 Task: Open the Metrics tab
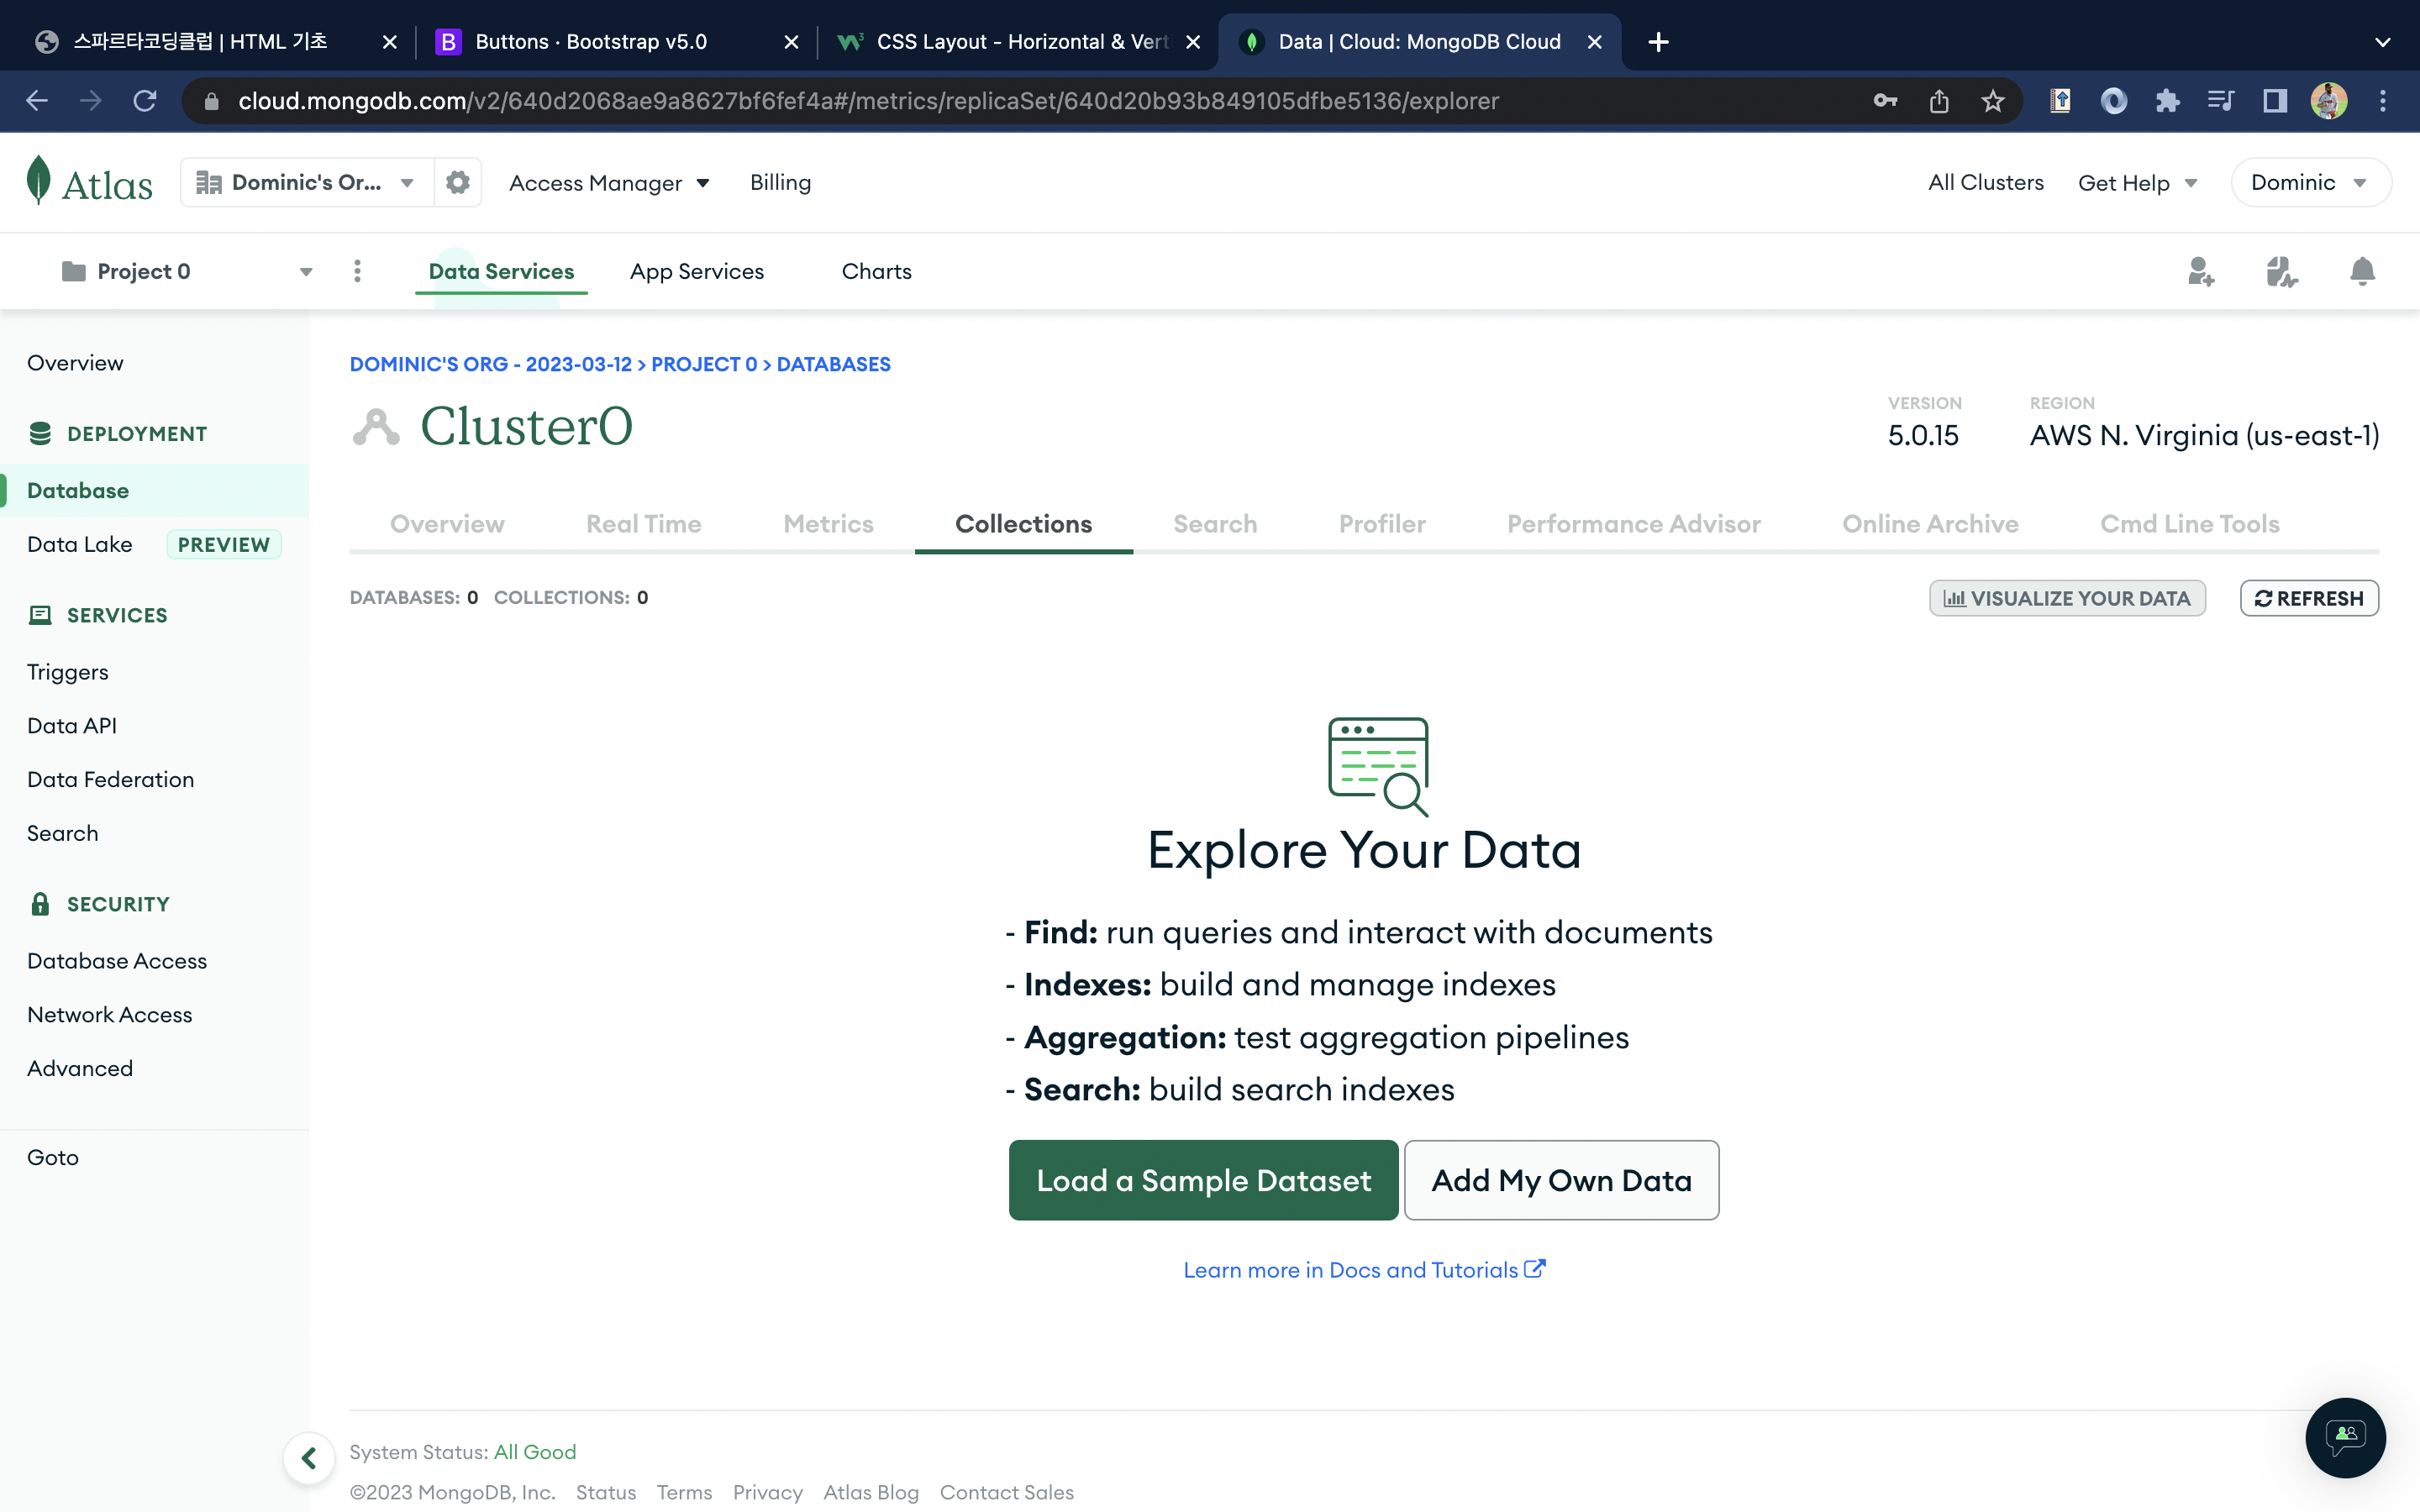(x=828, y=524)
